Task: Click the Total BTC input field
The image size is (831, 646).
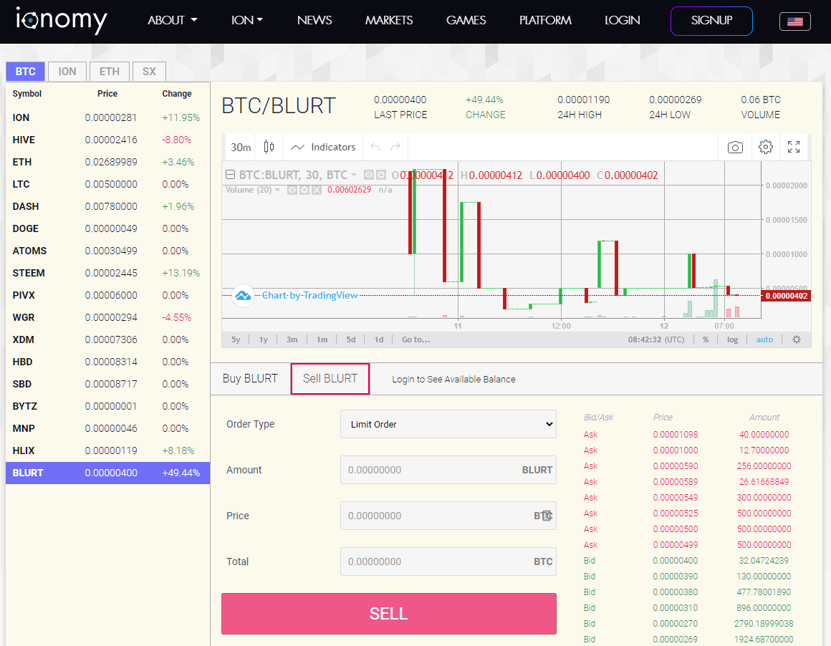Action: click(448, 561)
